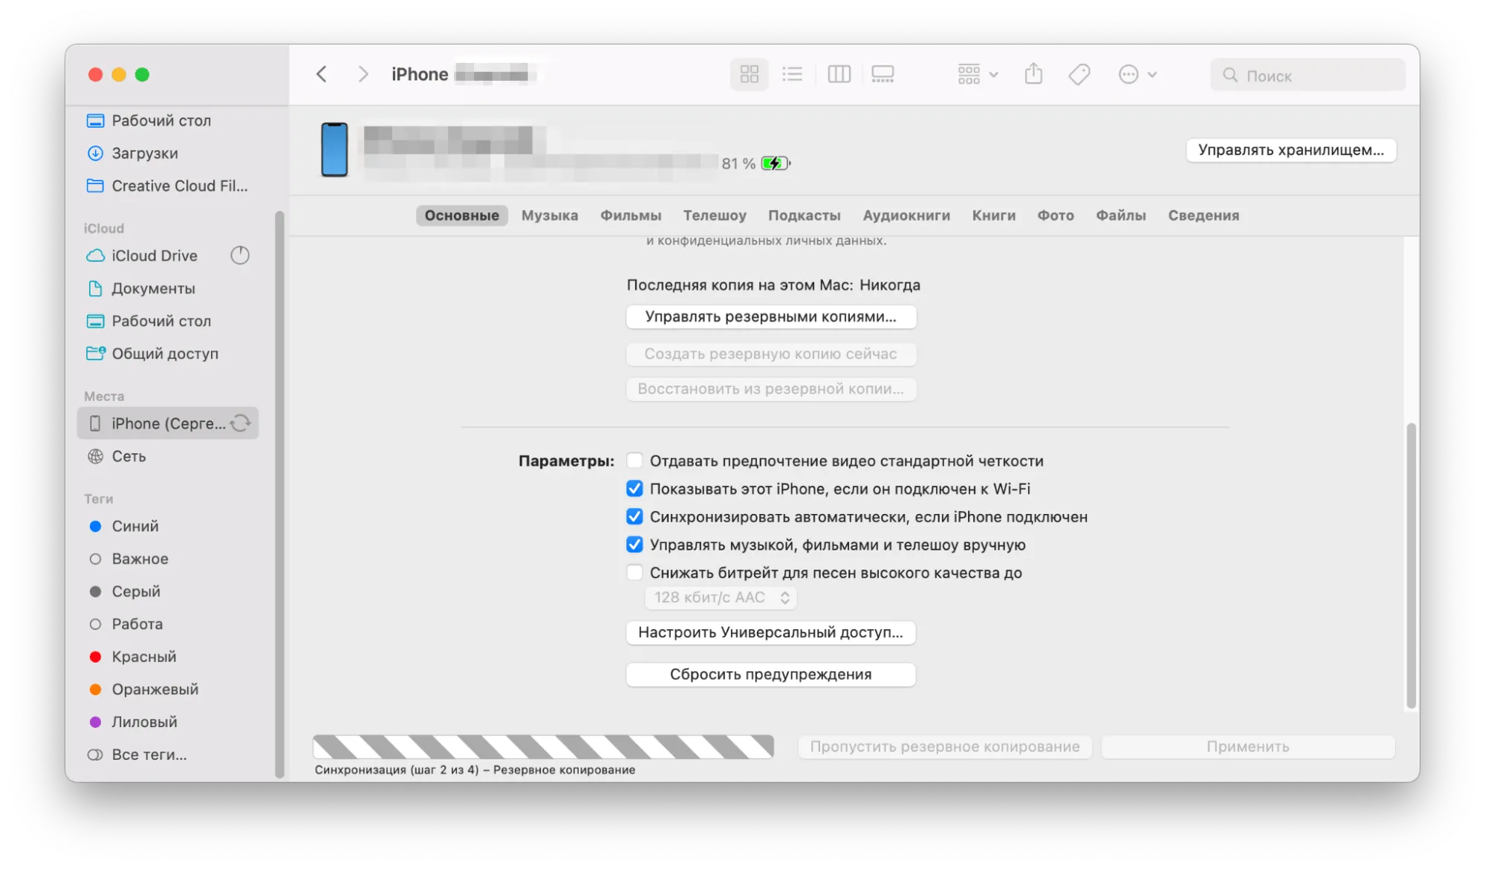
Task: Click the Поиск search field
Action: point(1307,75)
